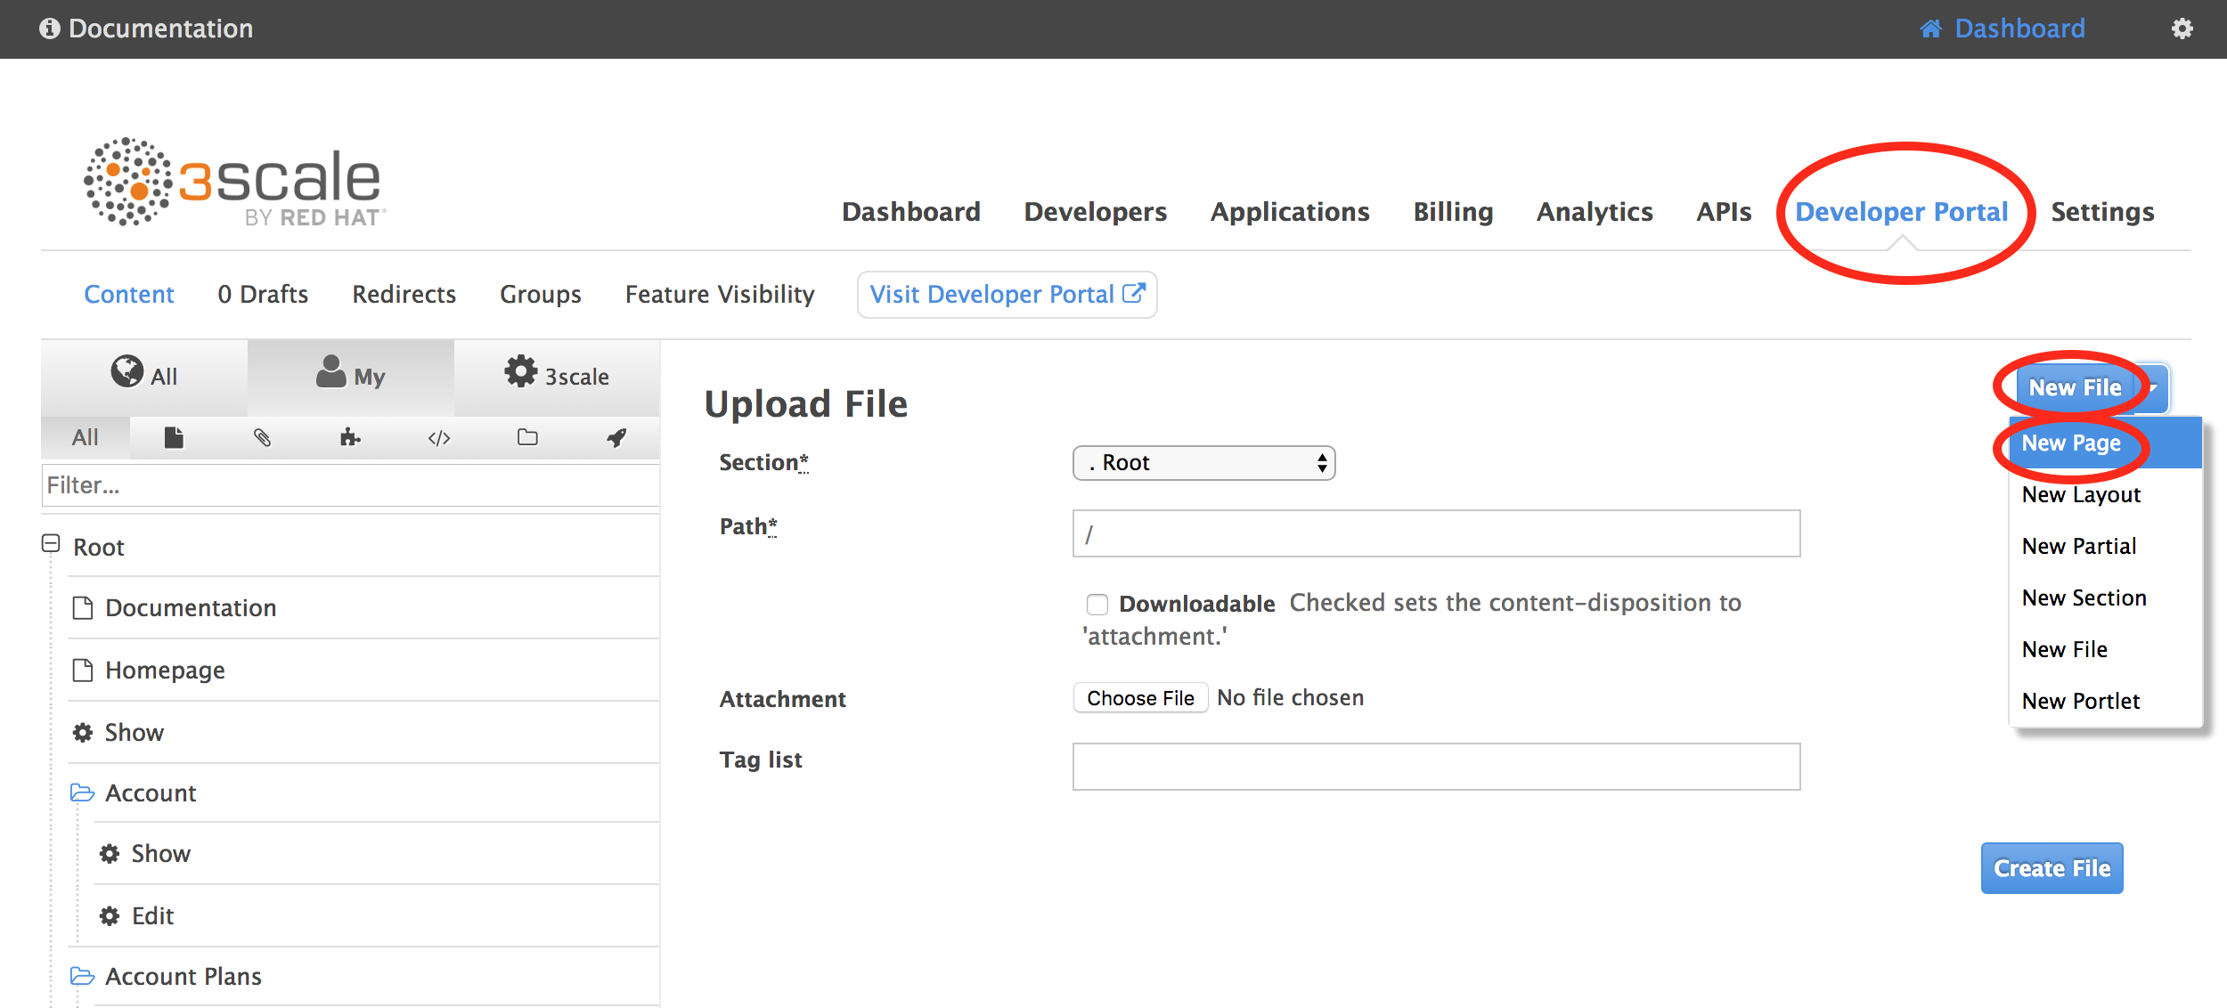Open the settings gear in top bar
The image size is (2227, 1008).
point(2182,28)
